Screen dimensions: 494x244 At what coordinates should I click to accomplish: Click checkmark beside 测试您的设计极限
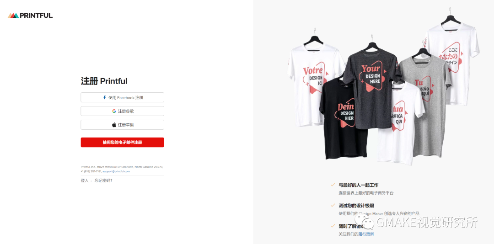pos(333,205)
